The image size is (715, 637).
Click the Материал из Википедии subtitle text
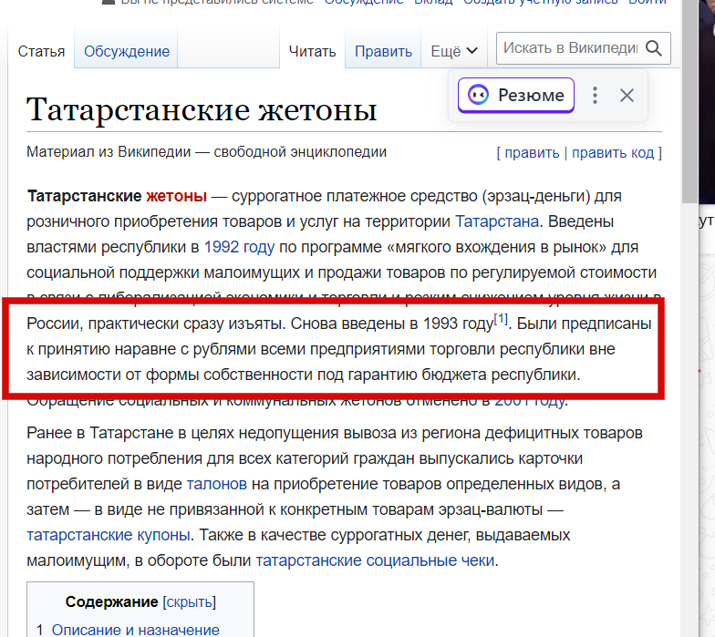tap(206, 151)
